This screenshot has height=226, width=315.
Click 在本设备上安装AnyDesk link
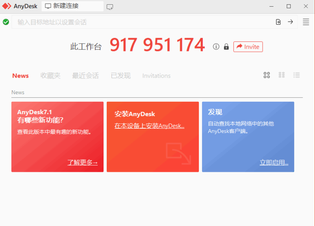click(149, 126)
